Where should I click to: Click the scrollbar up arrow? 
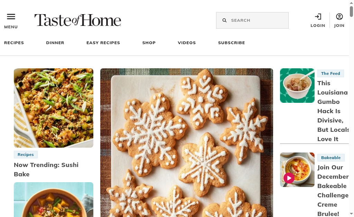pyautogui.click(x=351, y=2)
